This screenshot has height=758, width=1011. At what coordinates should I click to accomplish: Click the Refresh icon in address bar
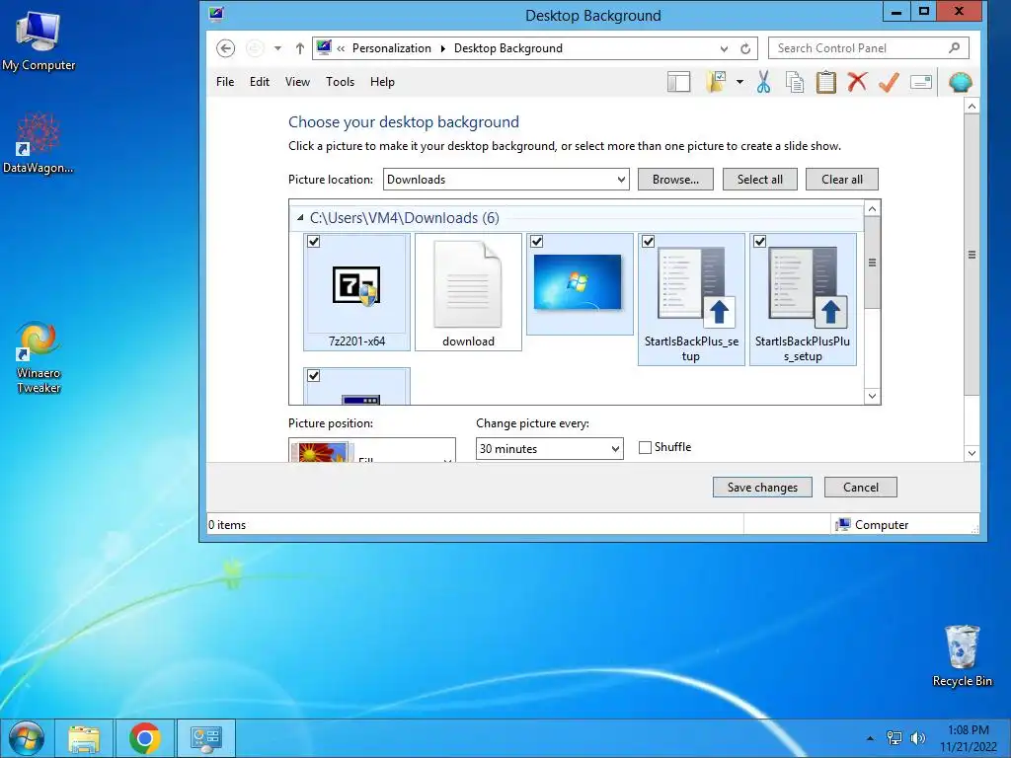745,48
